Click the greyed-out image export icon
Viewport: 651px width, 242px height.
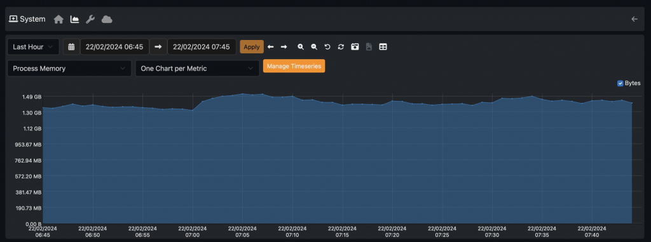coord(369,47)
